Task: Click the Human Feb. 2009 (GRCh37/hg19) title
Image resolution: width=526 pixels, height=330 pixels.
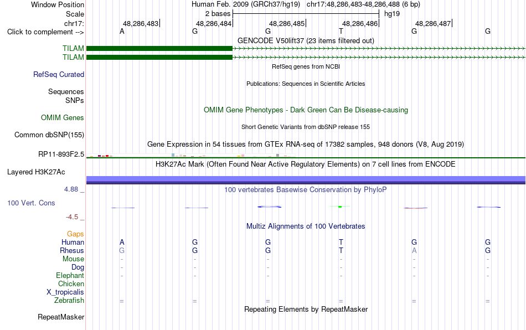Action: pos(246,4)
